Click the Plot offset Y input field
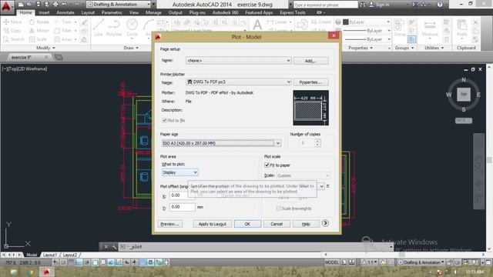The height and width of the screenshot is (277, 493). pyautogui.click(x=182, y=207)
